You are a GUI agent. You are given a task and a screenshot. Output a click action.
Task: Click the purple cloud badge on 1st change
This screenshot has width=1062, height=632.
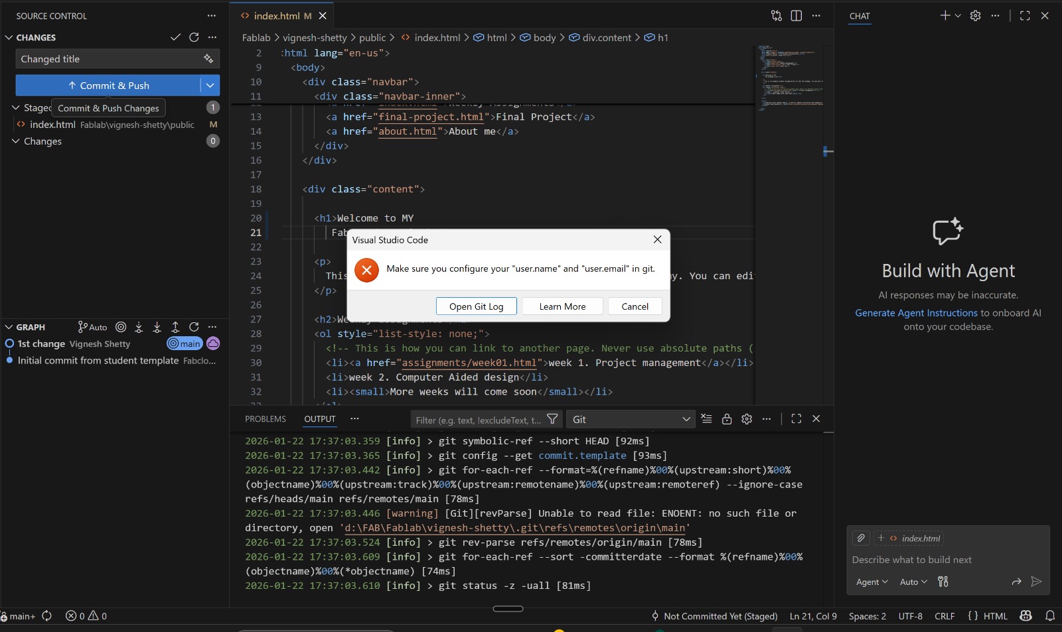[213, 344]
